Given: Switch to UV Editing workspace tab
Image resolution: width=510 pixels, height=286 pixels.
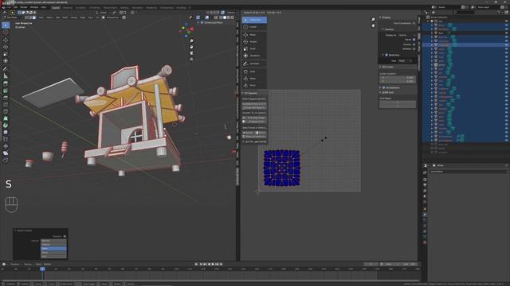Looking at the screenshot, I should click(95, 7).
